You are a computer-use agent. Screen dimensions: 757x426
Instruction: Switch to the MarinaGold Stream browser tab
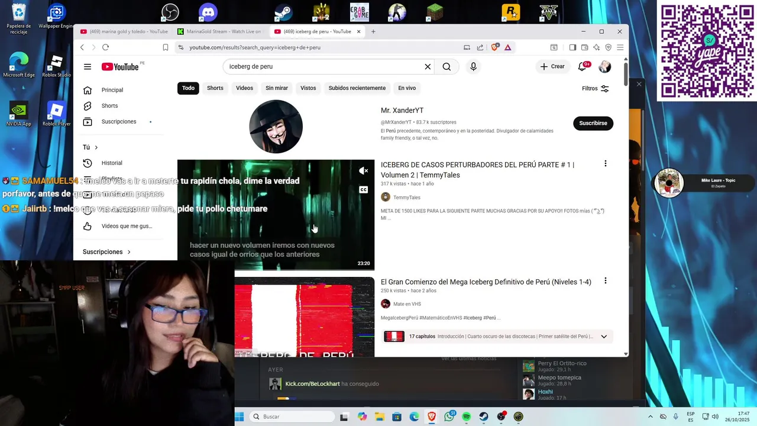tap(219, 31)
